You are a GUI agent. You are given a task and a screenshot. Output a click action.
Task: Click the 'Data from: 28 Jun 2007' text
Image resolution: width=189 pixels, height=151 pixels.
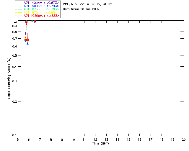click(x=81, y=9)
